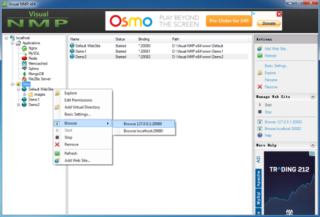Click the Memcached icon in the tree
This screenshot has width=320, height=217.
[x=24, y=63]
